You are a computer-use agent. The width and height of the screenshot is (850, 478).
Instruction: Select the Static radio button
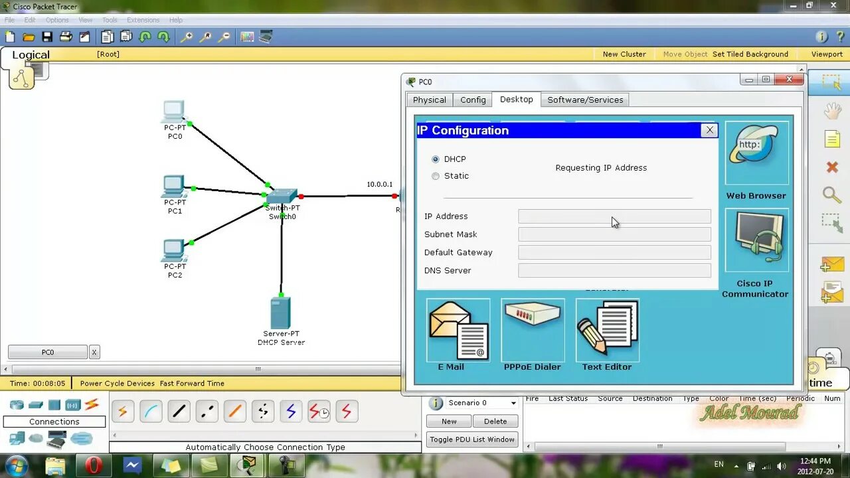(436, 176)
